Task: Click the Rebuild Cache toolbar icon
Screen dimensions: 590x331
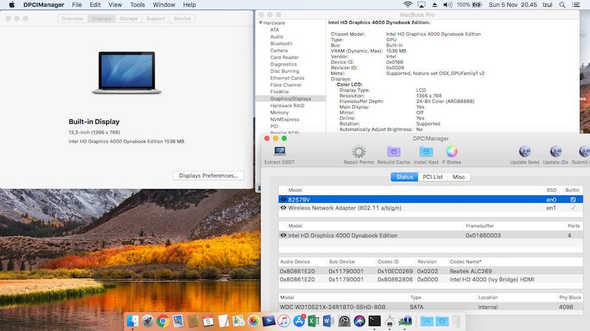Action: point(393,151)
